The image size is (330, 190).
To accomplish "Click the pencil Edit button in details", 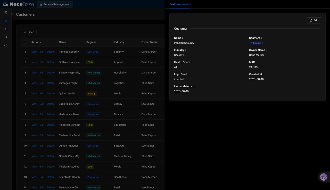I will tap(314, 20).
